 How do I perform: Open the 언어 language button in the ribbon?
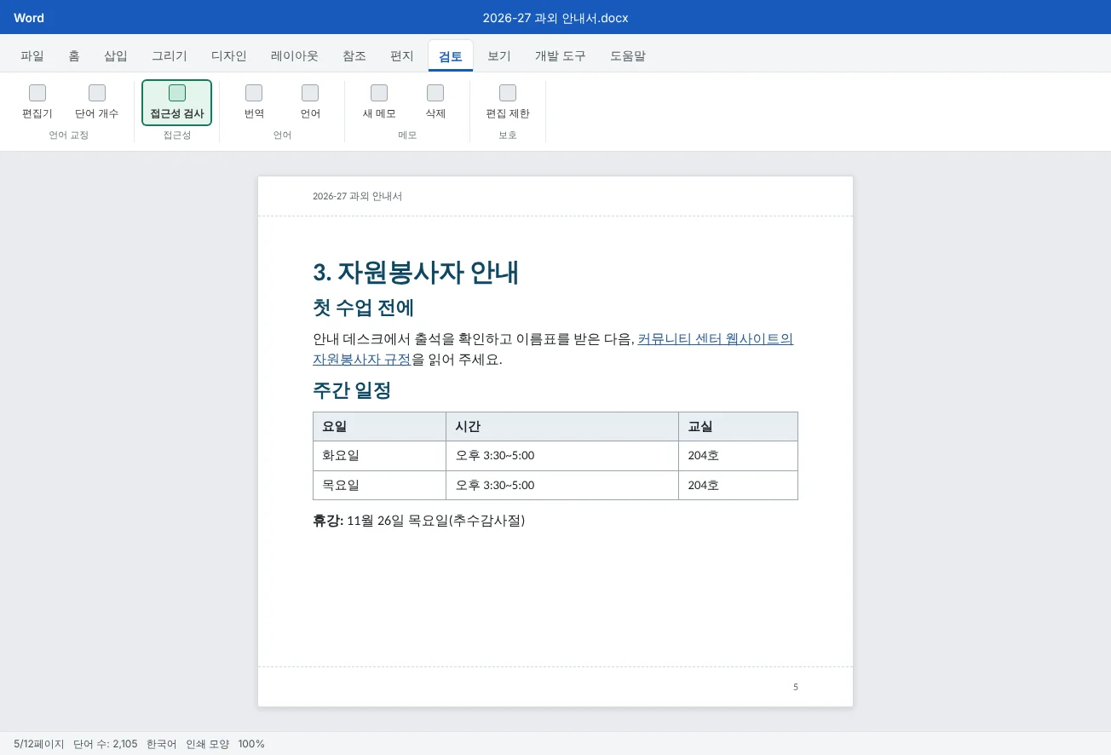point(310,102)
